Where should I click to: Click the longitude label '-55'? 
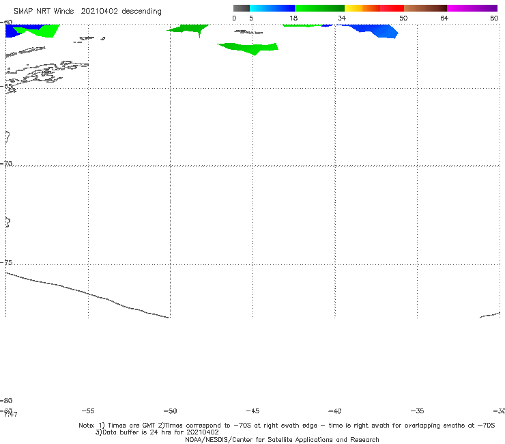coord(88,411)
